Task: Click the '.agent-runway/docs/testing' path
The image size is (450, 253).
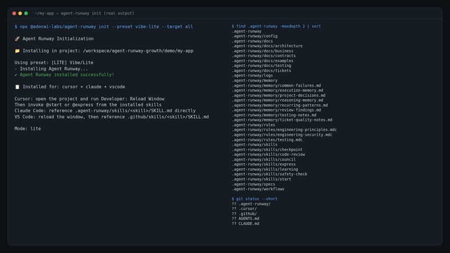Action: tap(262, 66)
